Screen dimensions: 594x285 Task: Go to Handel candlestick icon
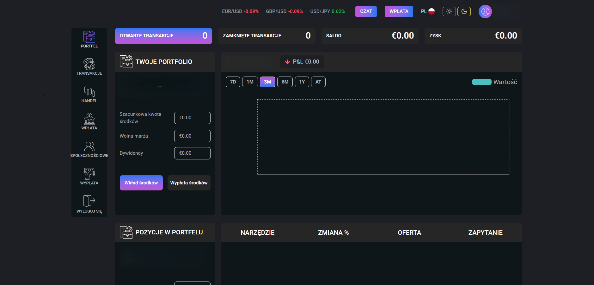click(89, 91)
